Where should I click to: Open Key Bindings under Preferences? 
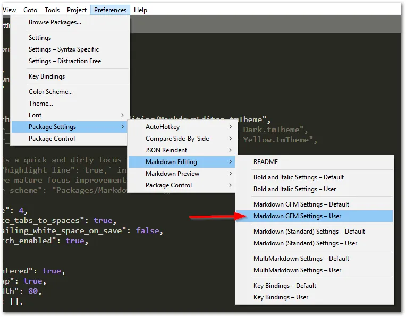point(70,76)
